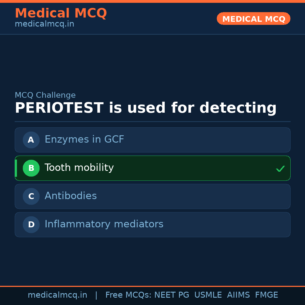
Task: Visit medicalmcq.in link under the header title
Action: click(44, 24)
